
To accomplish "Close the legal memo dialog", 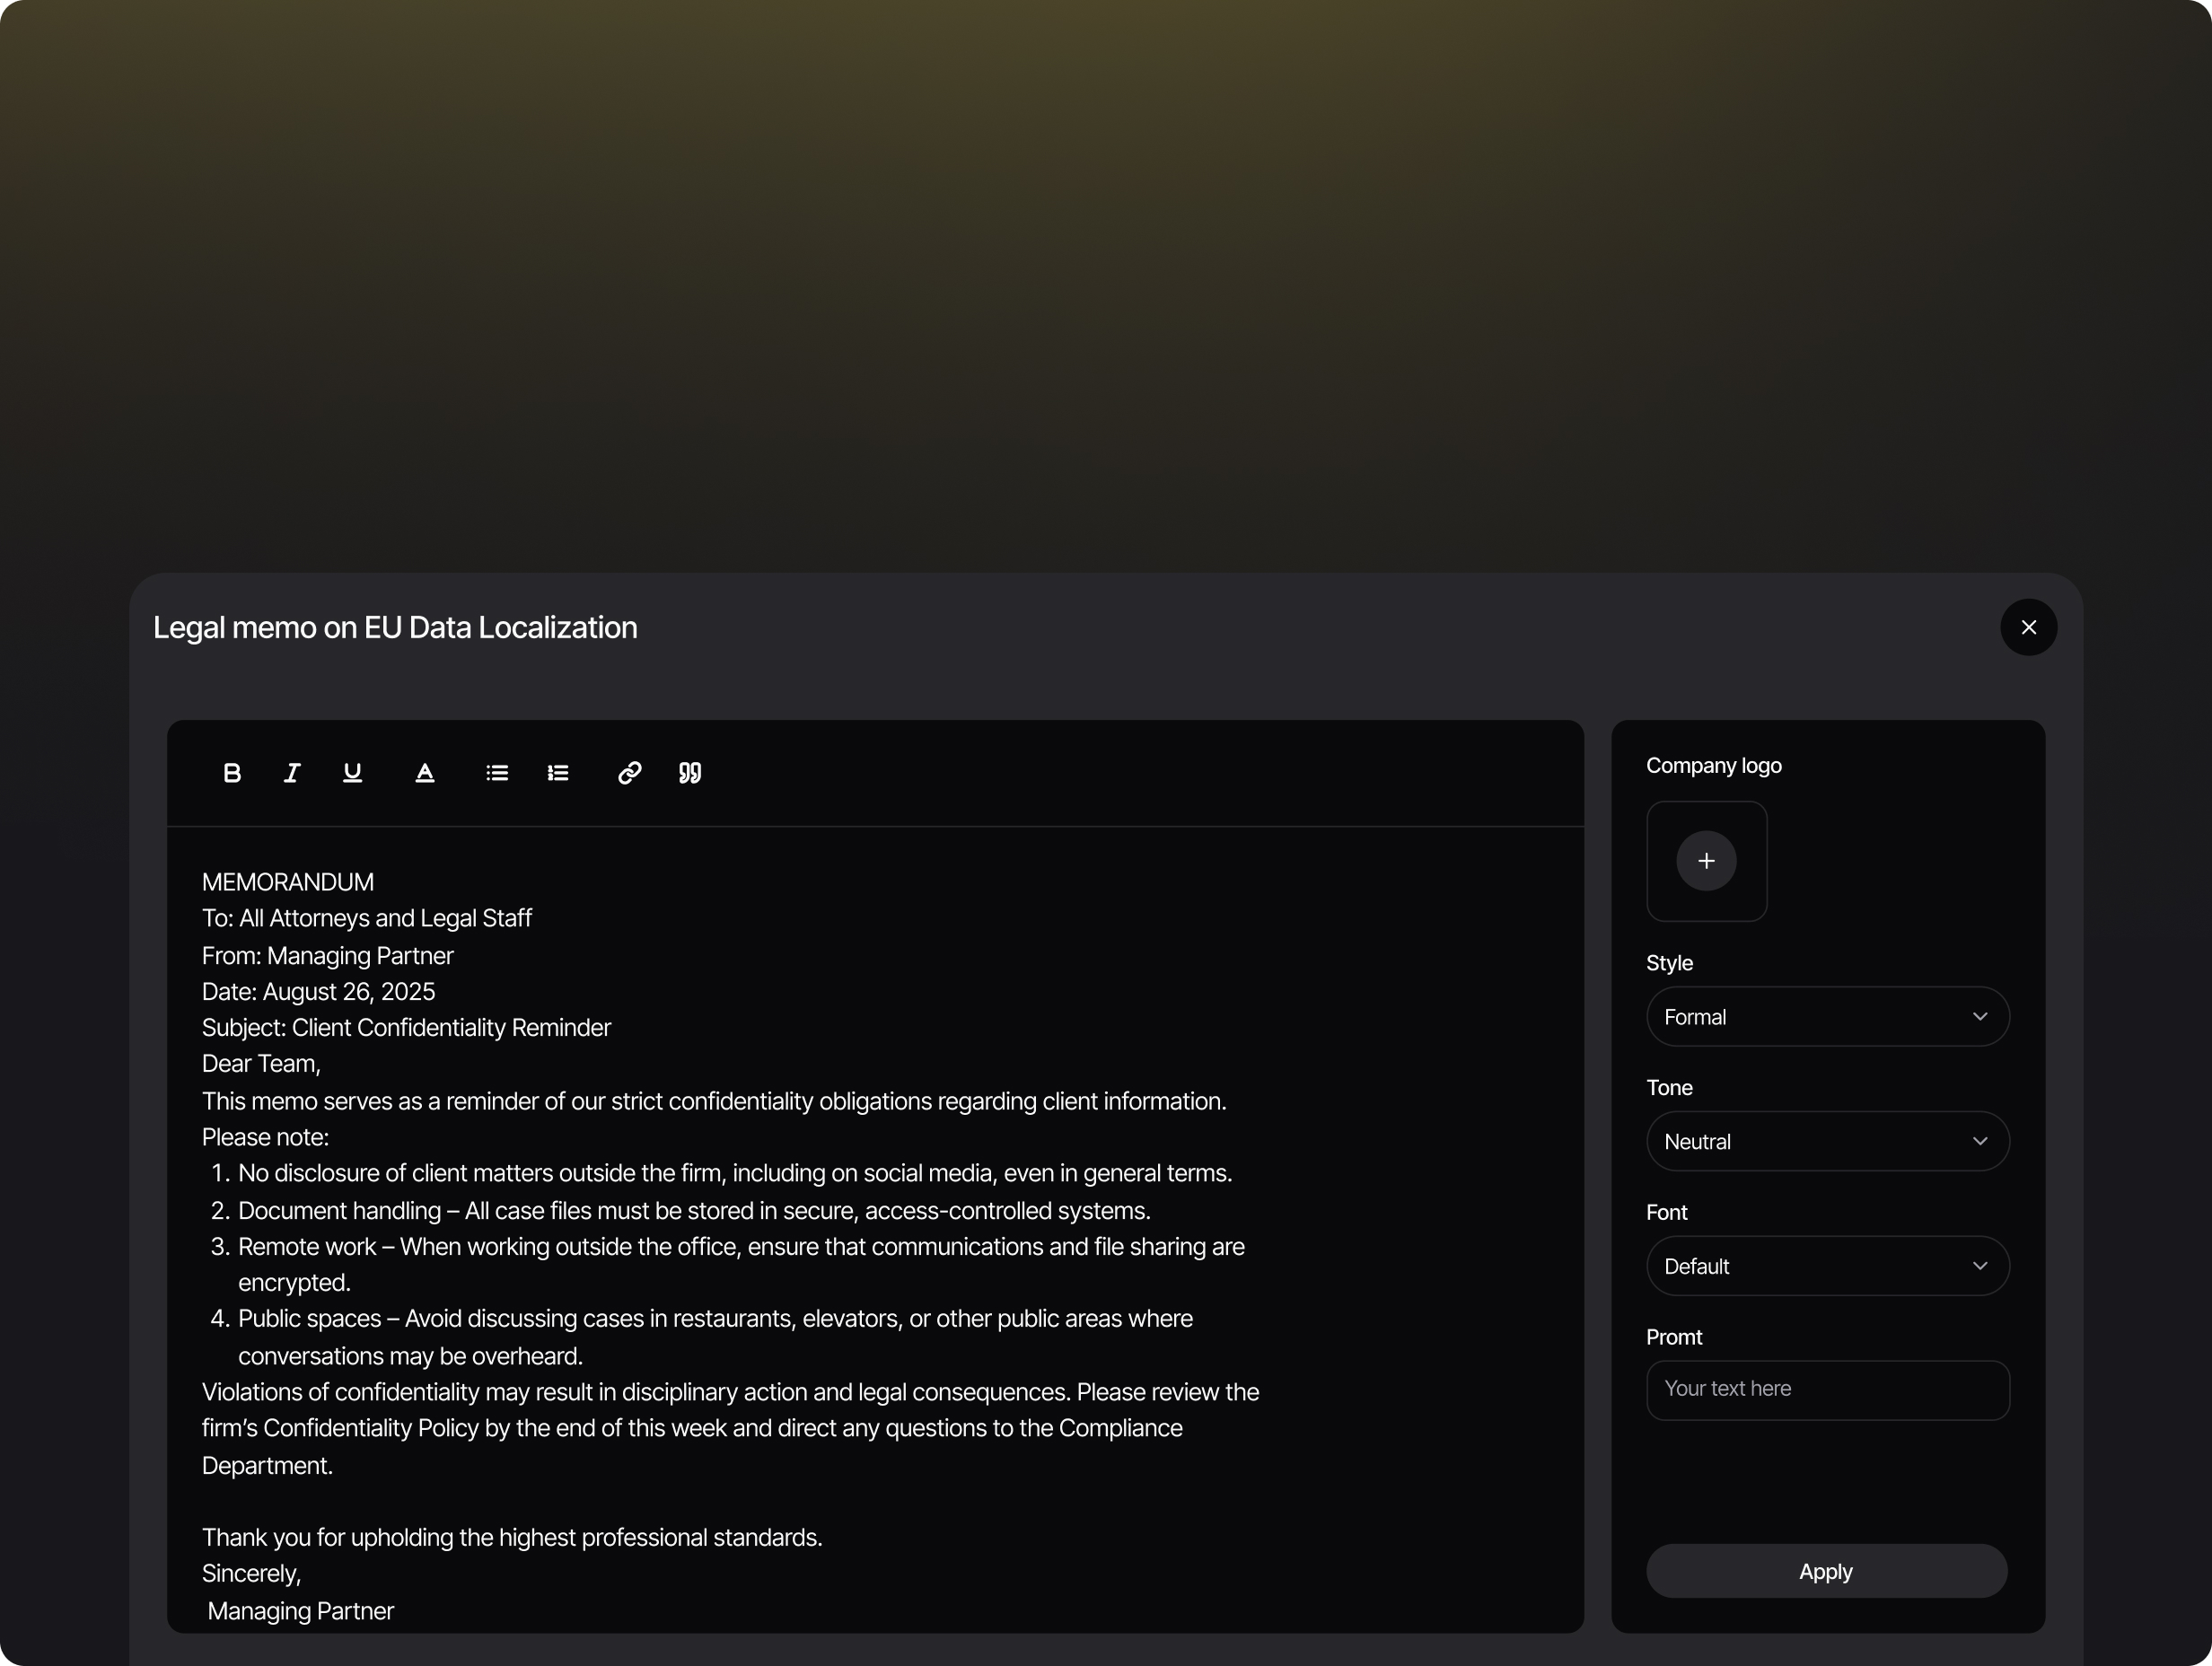I will click(2028, 627).
